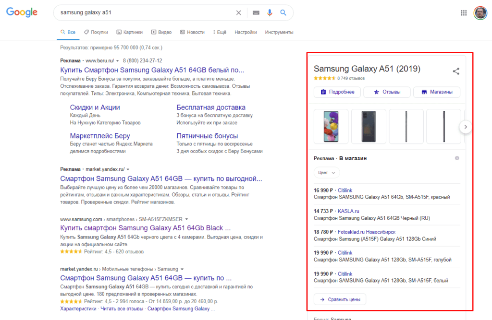
Task: Clear the search query with the X icon
Action: point(238,12)
